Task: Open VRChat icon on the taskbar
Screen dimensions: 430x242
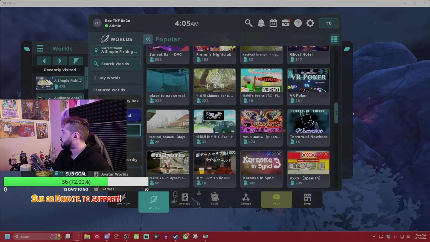Action: tap(205, 237)
